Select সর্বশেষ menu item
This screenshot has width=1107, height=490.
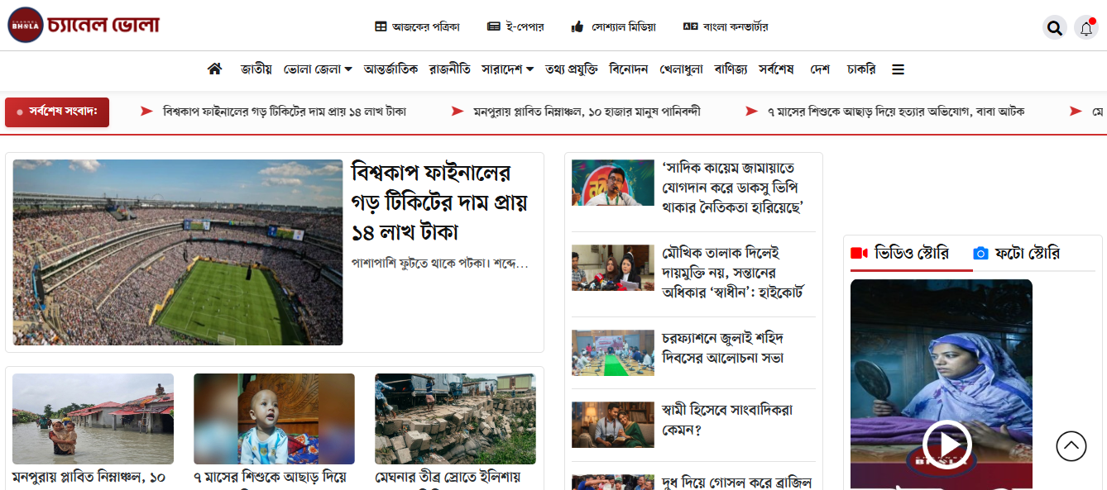click(777, 69)
